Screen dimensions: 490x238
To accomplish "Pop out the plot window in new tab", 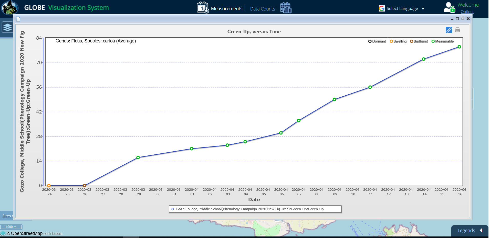I will click(x=463, y=18).
